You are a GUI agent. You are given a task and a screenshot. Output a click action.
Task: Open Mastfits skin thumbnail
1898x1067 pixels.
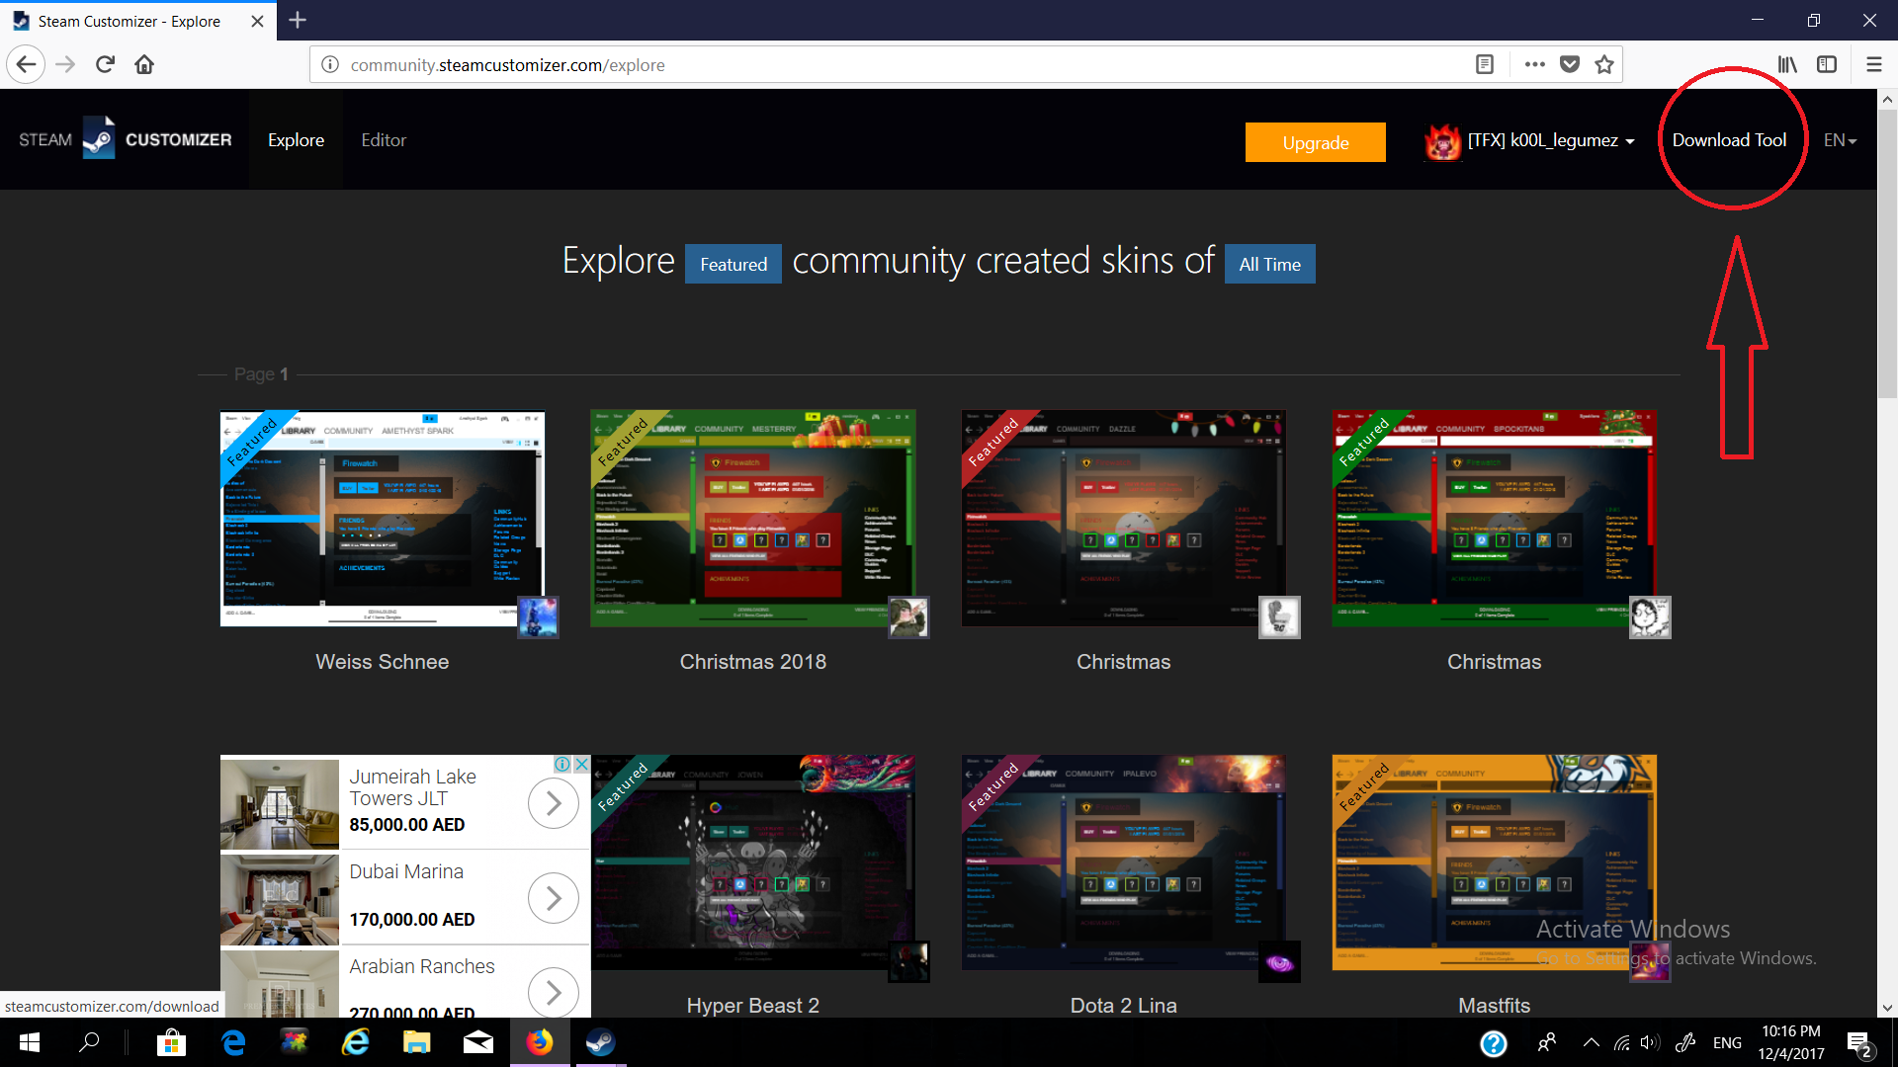(x=1495, y=862)
